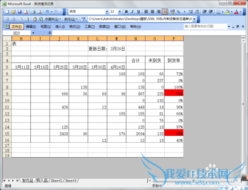The width and height of the screenshot is (248, 190).
Task: Switch to the 购入品 sheet tab
Action: (42, 181)
